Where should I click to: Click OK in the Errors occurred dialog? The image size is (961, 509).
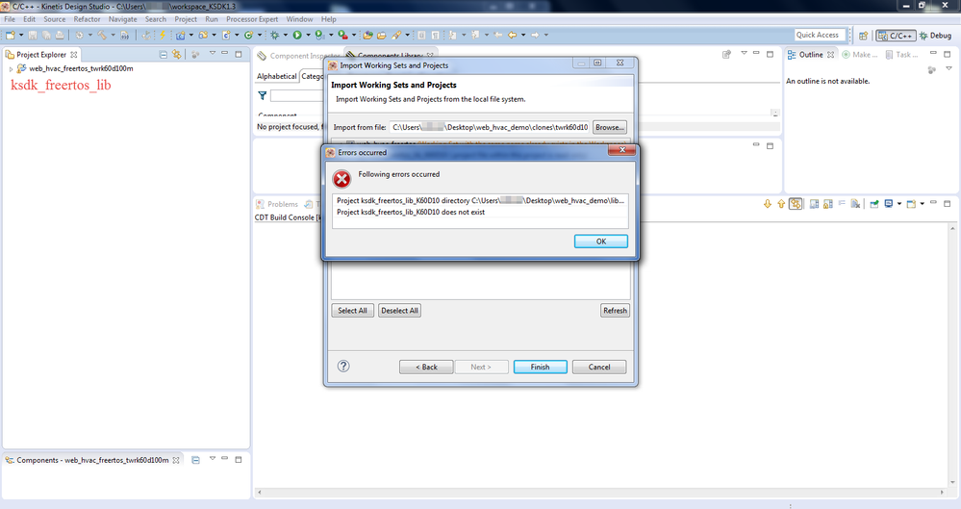click(x=600, y=242)
